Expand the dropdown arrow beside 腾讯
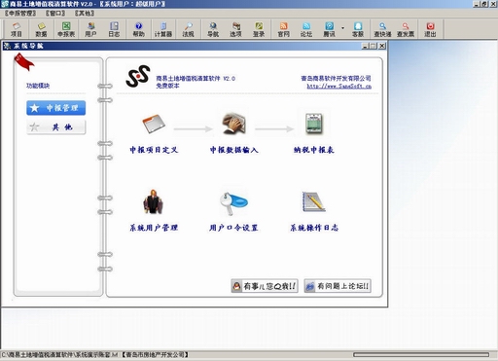Viewport: 498px width, 361px height. (x=342, y=28)
